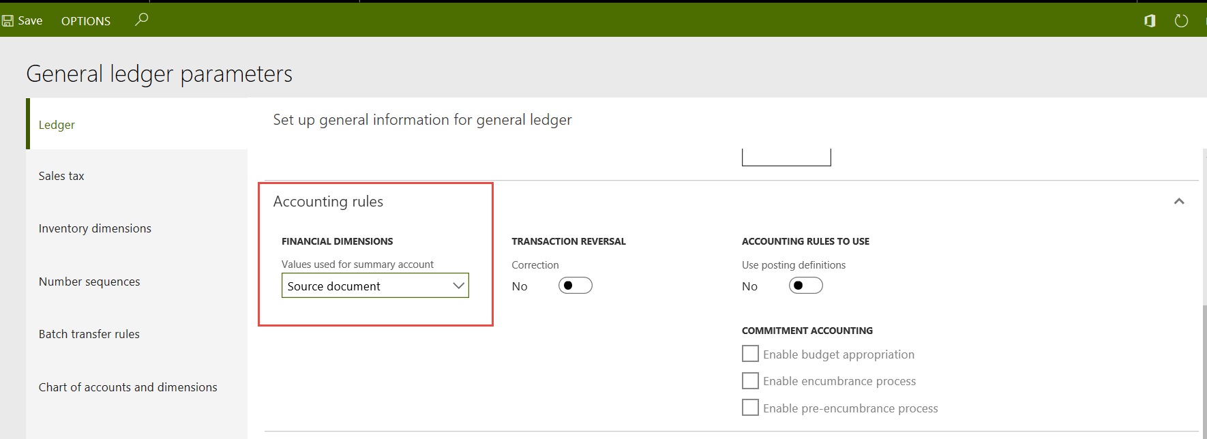This screenshot has height=439, width=1207.
Task: Open the Office app icon
Action: pyautogui.click(x=1150, y=21)
